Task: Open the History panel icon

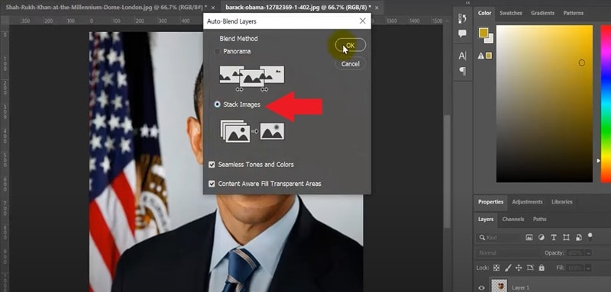Action: click(x=463, y=18)
